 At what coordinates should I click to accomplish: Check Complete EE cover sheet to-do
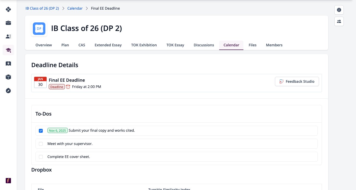tap(41, 157)
